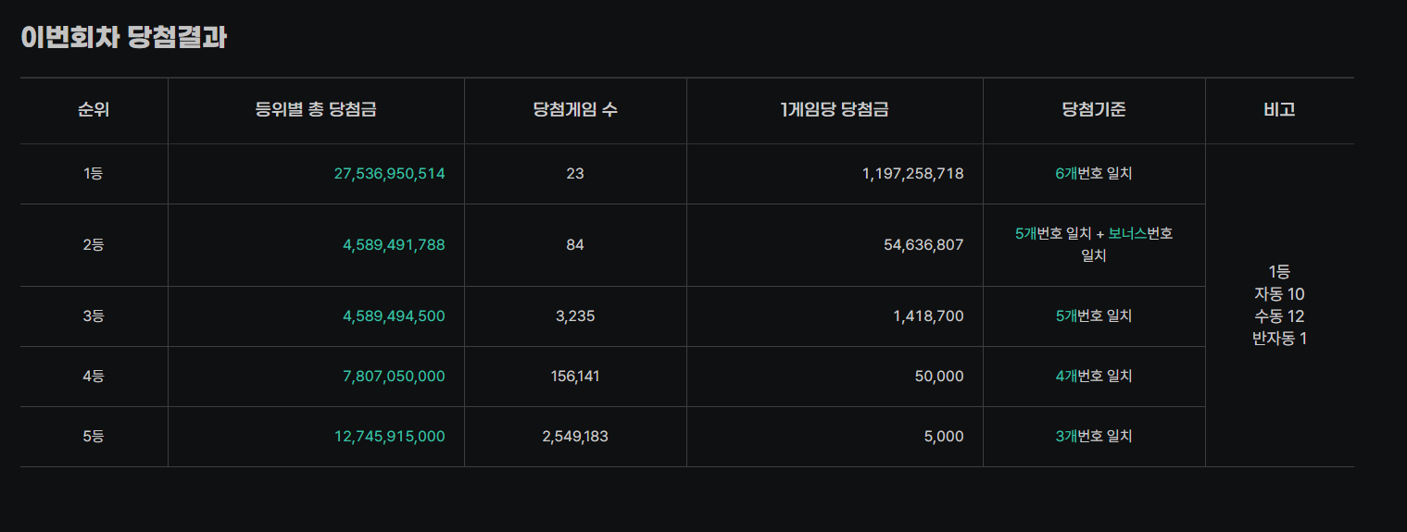Screen dimensions: 1407x532
Task: Click the 자동 10 remark text
Action: click(x=1279, y=294)
